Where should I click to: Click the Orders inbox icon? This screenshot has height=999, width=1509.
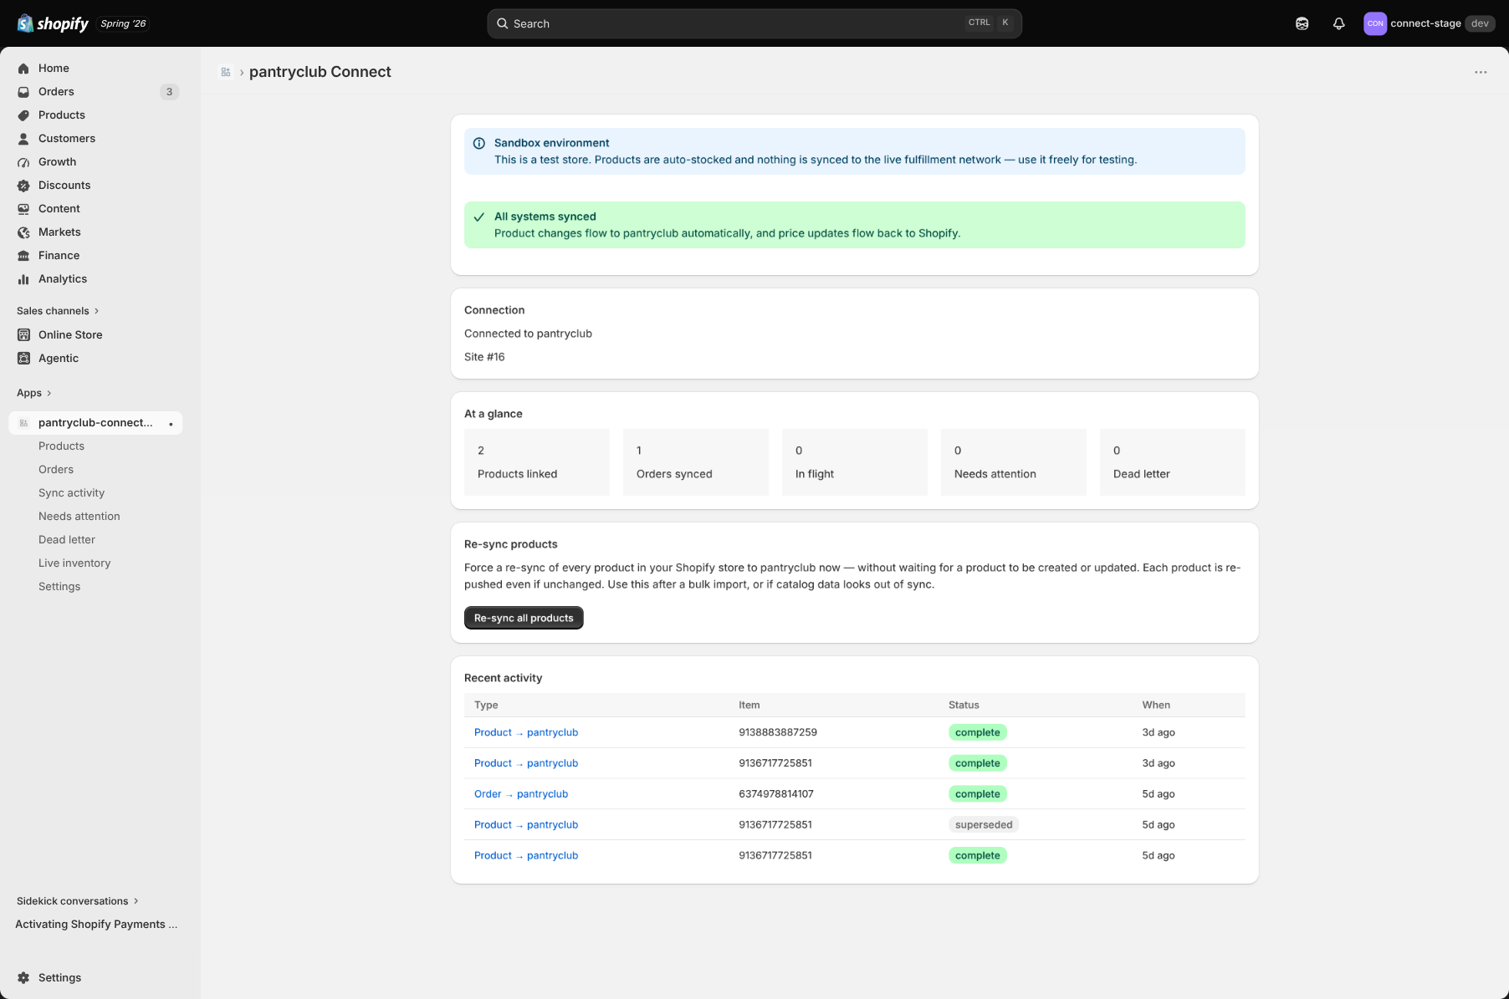point(23,92)
